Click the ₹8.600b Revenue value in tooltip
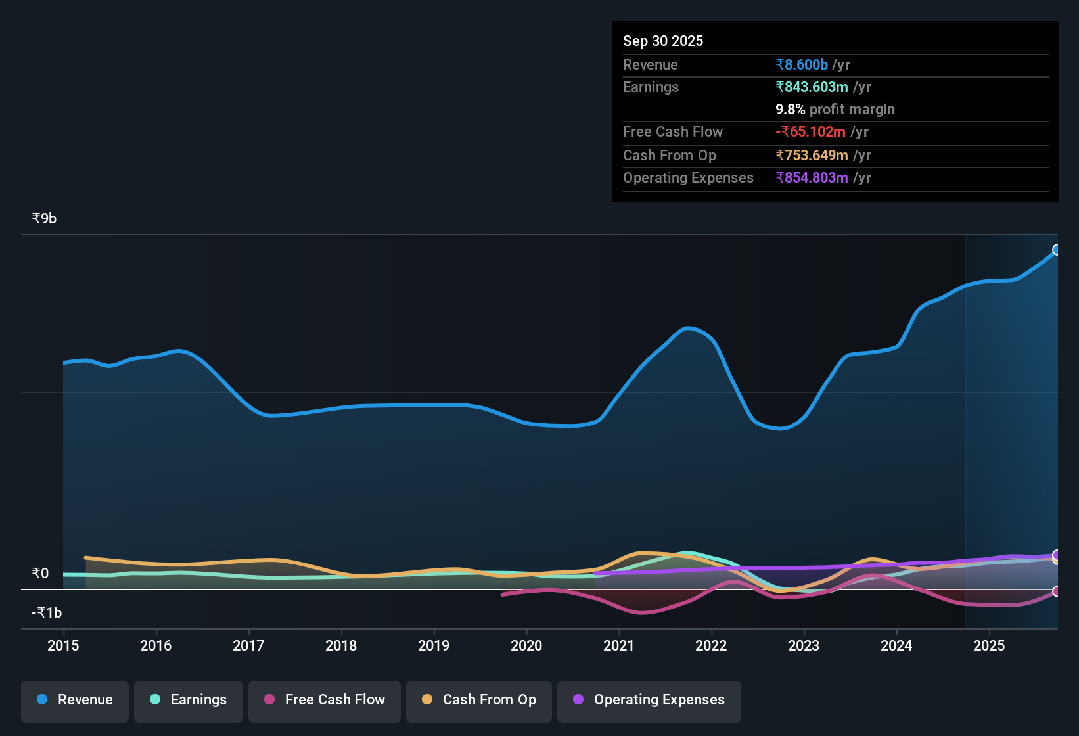This screenshot has height=736, width=1079. tap(801, 64)
